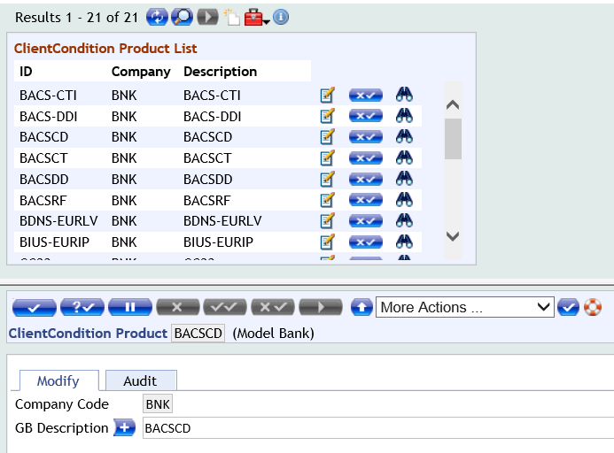Click the hold (pause) button
The image size is (614, 453).
tap(130, 307)
